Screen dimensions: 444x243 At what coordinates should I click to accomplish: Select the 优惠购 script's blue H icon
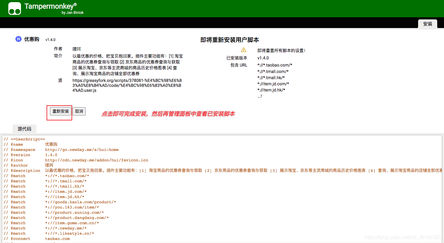[x=18, y=39]
